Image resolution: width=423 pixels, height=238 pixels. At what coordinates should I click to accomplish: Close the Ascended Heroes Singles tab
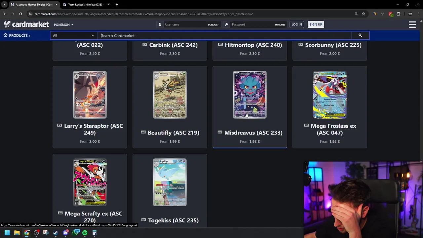point(56,4)
